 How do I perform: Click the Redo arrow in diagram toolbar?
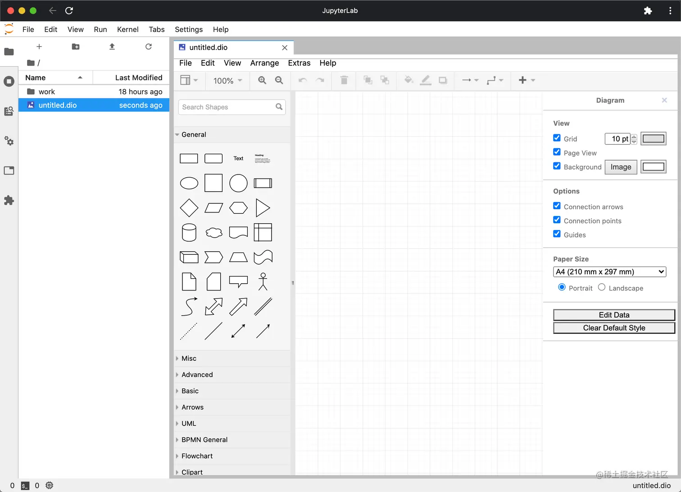320,80
